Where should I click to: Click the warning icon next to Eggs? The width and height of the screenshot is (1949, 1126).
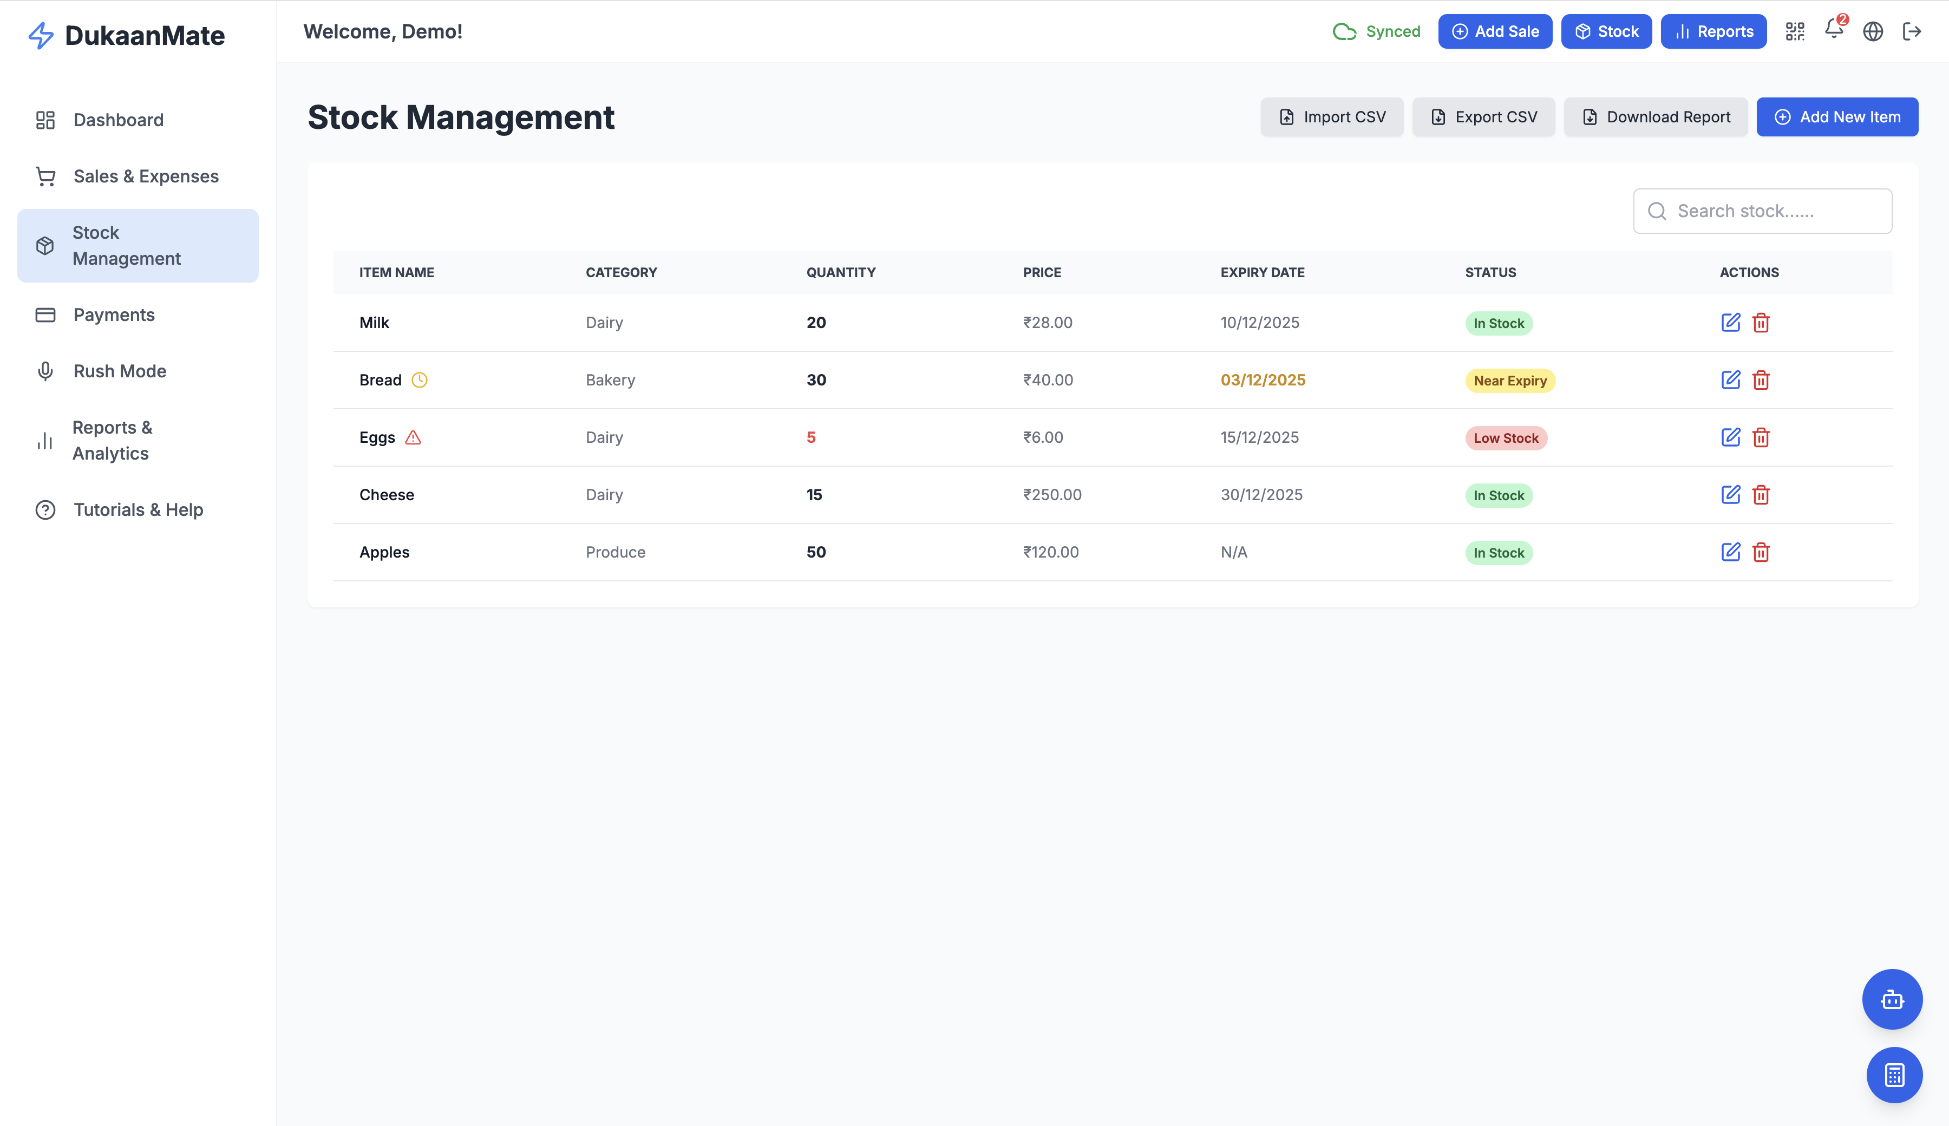click(413, 437)
